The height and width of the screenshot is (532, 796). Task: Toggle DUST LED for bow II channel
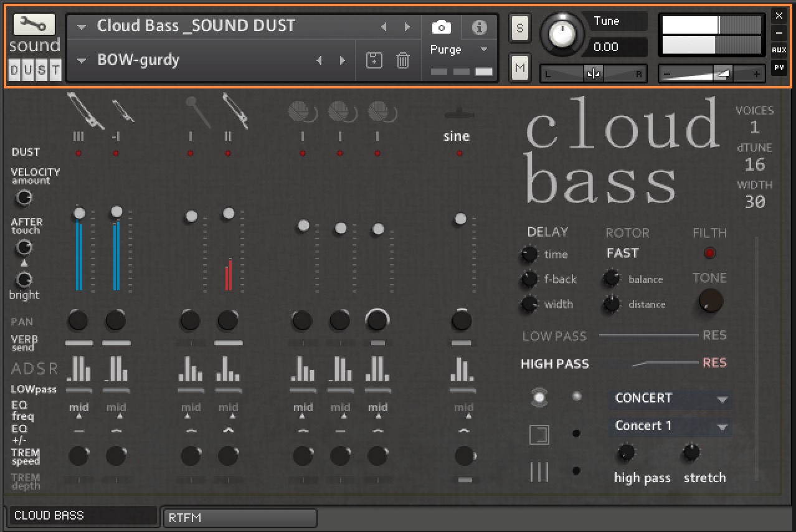(228, 153)
